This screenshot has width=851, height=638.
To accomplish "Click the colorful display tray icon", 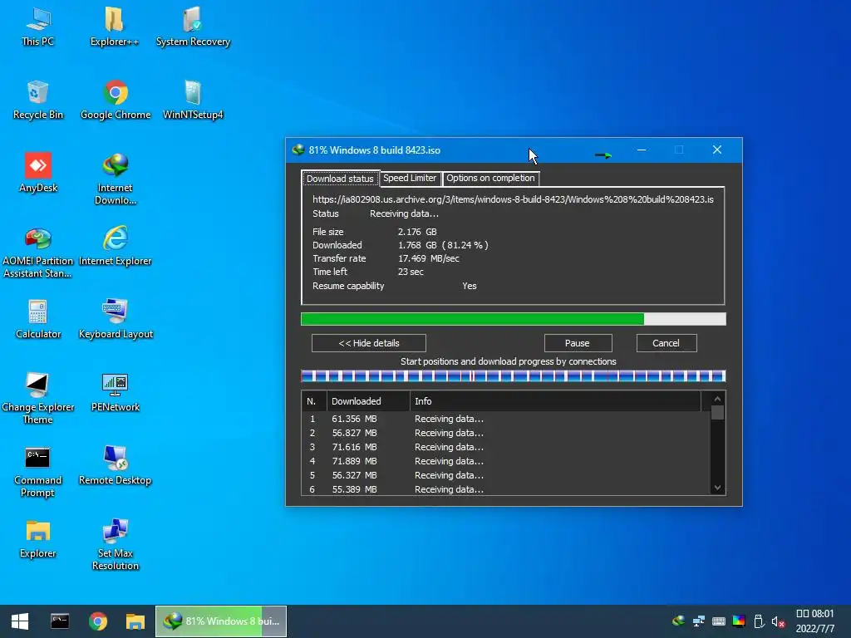I will [739, 621].
